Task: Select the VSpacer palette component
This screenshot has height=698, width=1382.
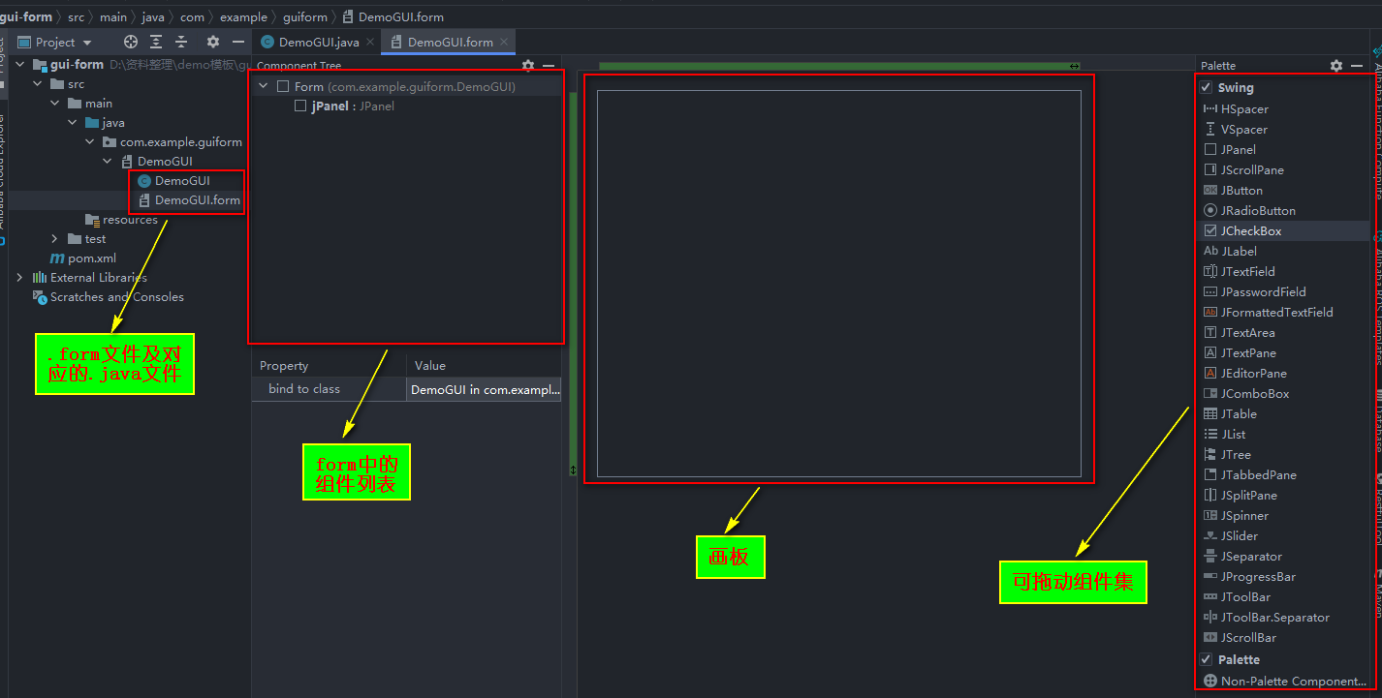Action: (1236, 130)
